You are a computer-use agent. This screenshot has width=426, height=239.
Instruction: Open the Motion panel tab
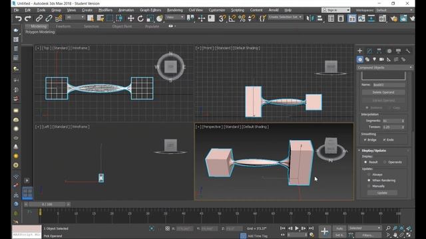click(389, 50)
